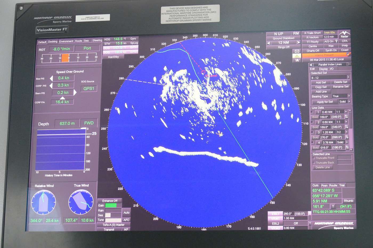Toggle the Charts Off button
This screenshot has height=248, width=373.
tap(313, 51)
